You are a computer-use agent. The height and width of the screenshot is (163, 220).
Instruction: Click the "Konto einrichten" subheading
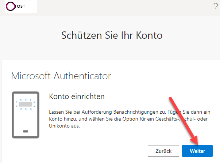click(77, 96)
